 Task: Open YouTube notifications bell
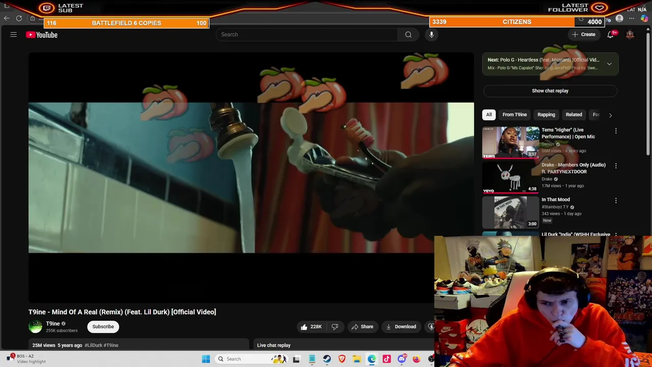[x=610, y=35]
